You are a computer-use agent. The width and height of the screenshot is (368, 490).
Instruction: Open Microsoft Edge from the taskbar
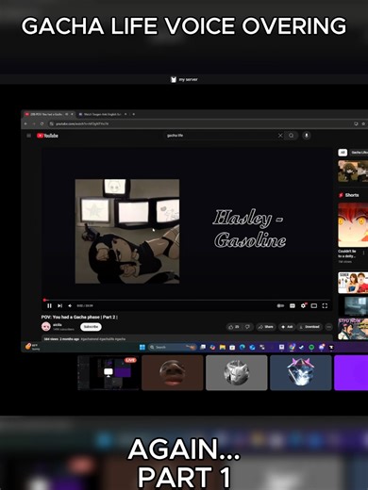coord(243,347)
